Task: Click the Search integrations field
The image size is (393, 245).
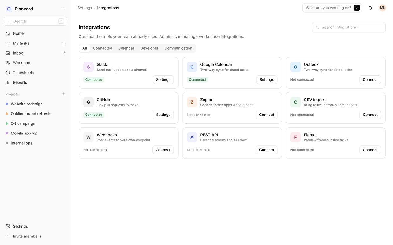Action: 349,27
